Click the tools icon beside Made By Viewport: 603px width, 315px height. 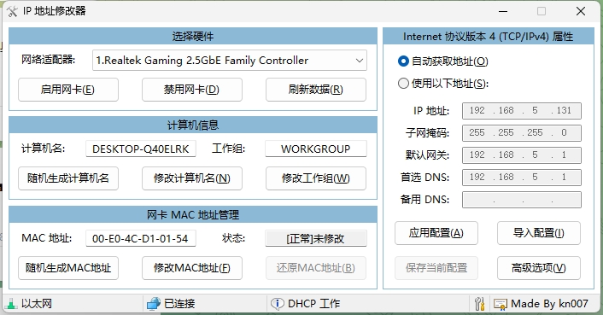click(479, 304)
